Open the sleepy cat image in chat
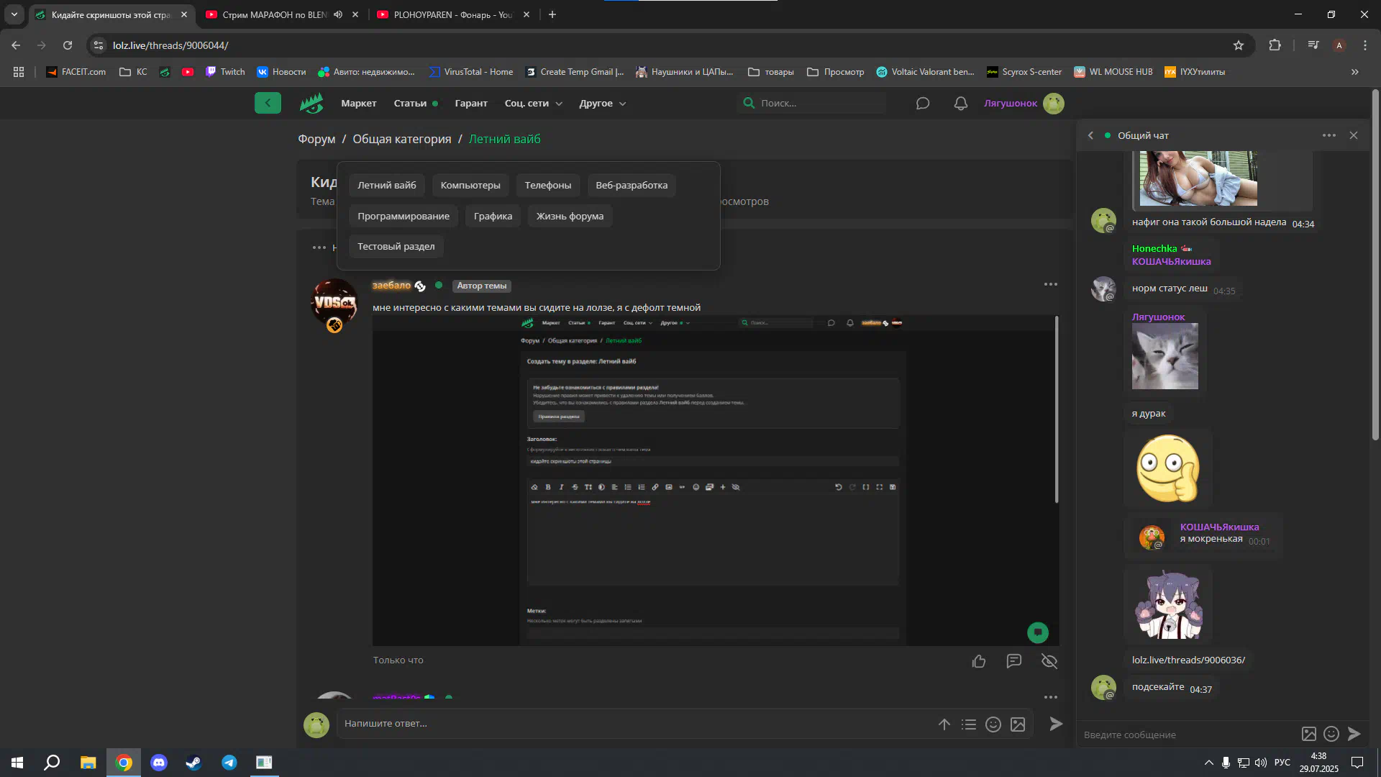1381x777 pixels. (x=1164, y=356)
